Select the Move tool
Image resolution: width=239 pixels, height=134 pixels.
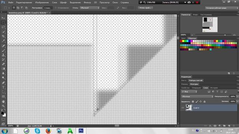point(3,18)
